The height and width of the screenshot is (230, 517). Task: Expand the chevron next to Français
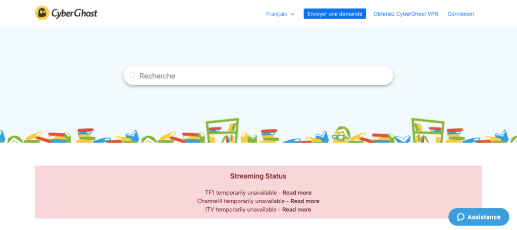[x=292, y=14]
